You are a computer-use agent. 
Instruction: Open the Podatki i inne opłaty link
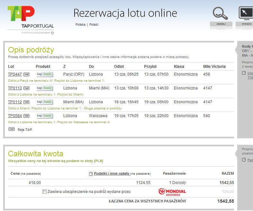coord(112,173)
